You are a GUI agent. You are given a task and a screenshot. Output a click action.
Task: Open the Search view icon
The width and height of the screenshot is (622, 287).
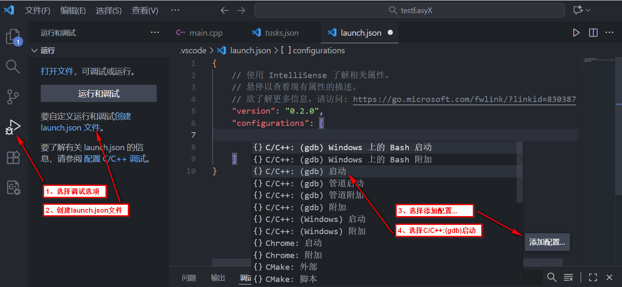click(x=13, y=66)
